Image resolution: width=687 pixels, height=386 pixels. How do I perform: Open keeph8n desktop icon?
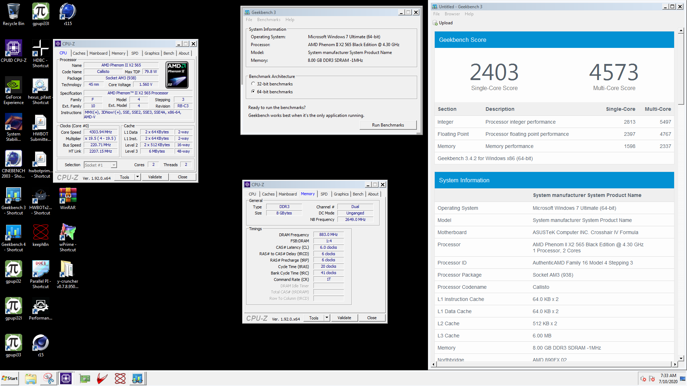point(41,235)
